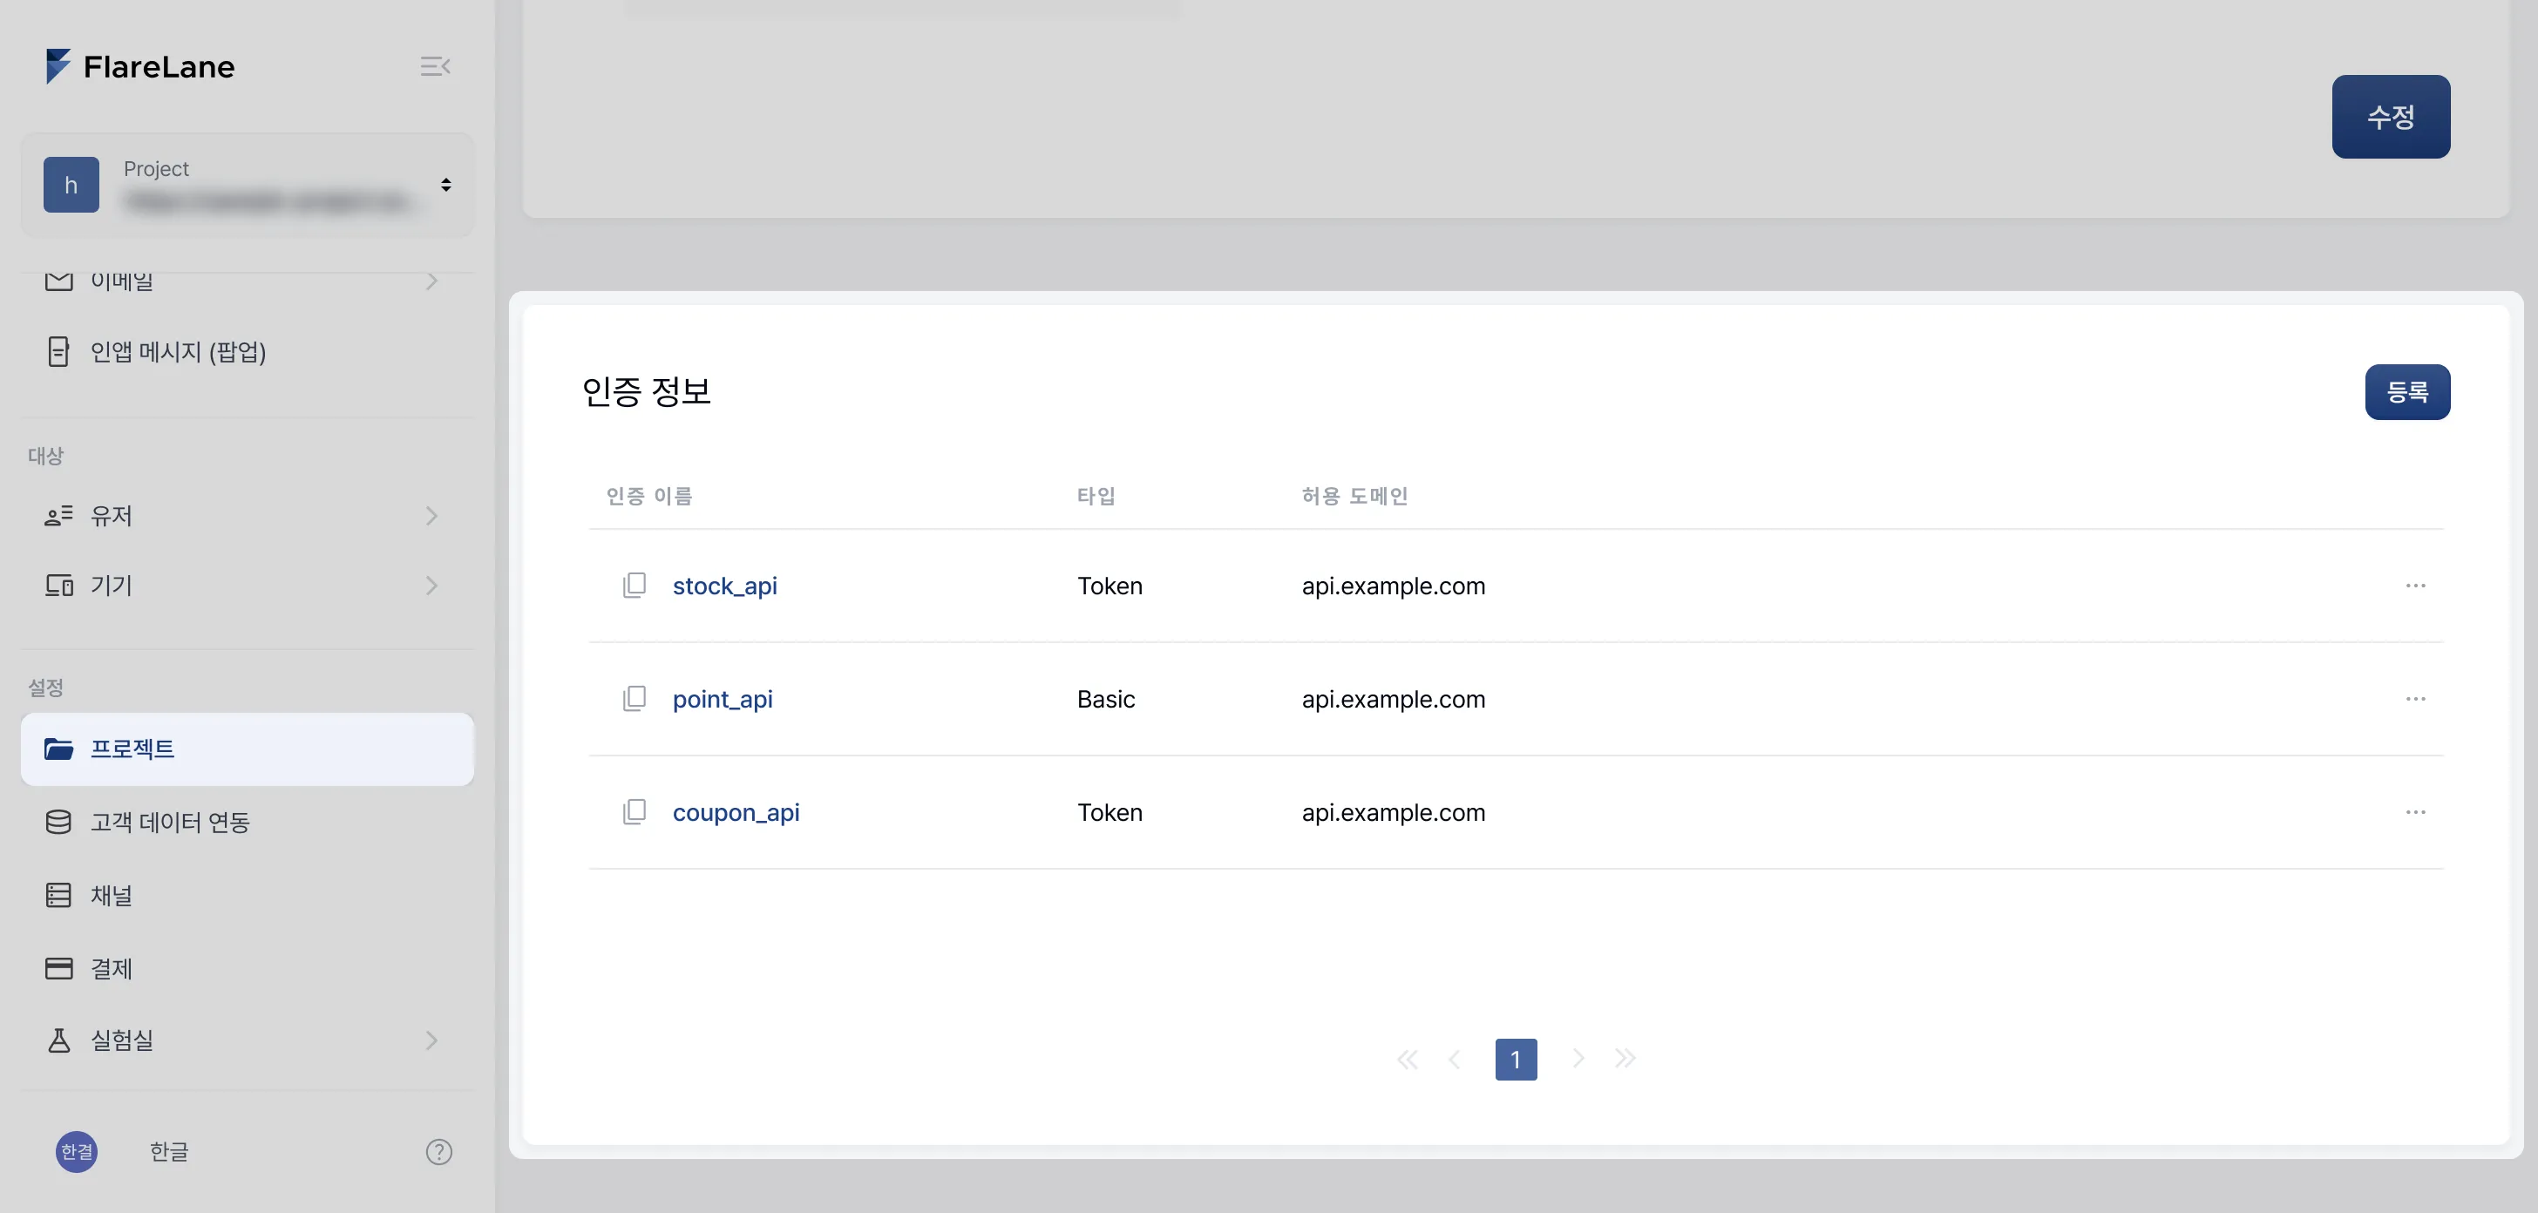This screenshot has height=1213, width=2538.
Task: Open 고객 데이터 연동 settings
Action: click(169, 822)
